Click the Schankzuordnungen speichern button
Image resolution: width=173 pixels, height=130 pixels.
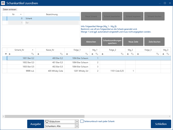point(112,42)
